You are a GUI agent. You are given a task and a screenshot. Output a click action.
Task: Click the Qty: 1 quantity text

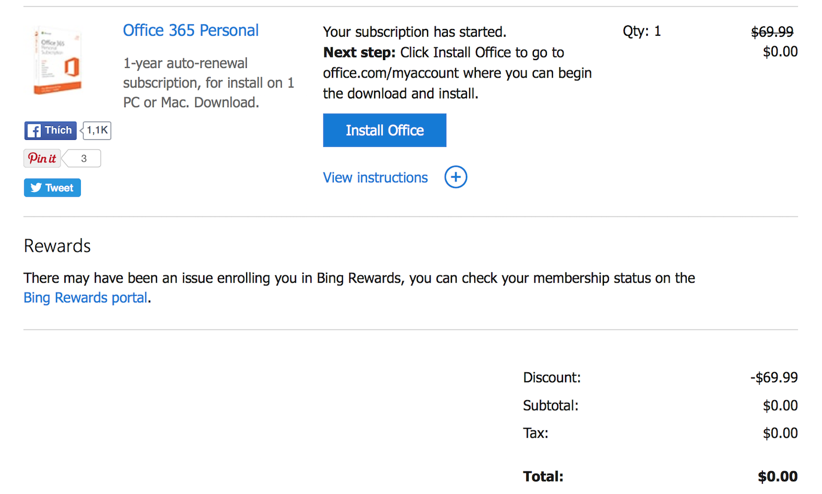[x=642, y=32]
